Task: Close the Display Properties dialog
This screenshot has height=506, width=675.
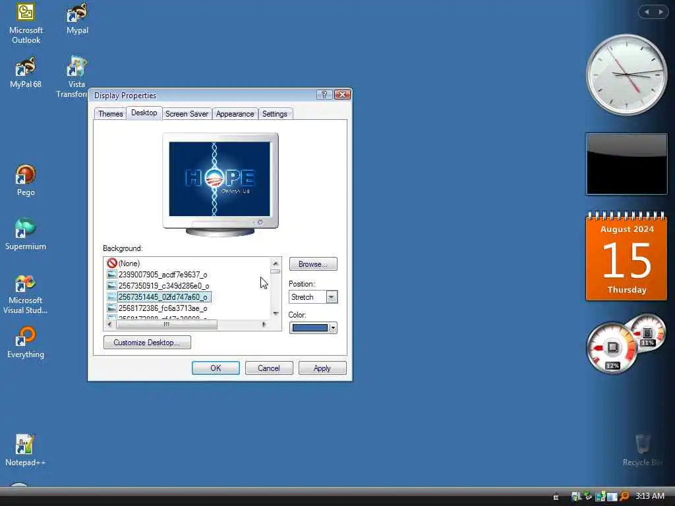Action: coord(342,95)
